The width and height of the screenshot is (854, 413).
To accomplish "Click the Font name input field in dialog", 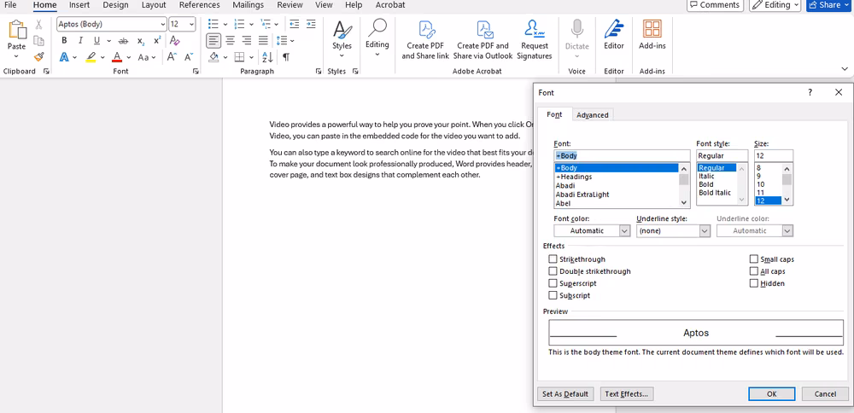I will tap(622, 155).
